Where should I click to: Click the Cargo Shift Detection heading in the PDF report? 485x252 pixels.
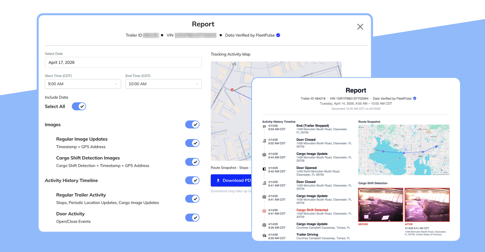(373, 183)
